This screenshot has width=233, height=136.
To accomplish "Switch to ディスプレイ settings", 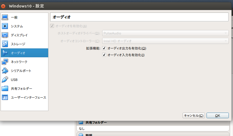I will [x=24, y=35].
